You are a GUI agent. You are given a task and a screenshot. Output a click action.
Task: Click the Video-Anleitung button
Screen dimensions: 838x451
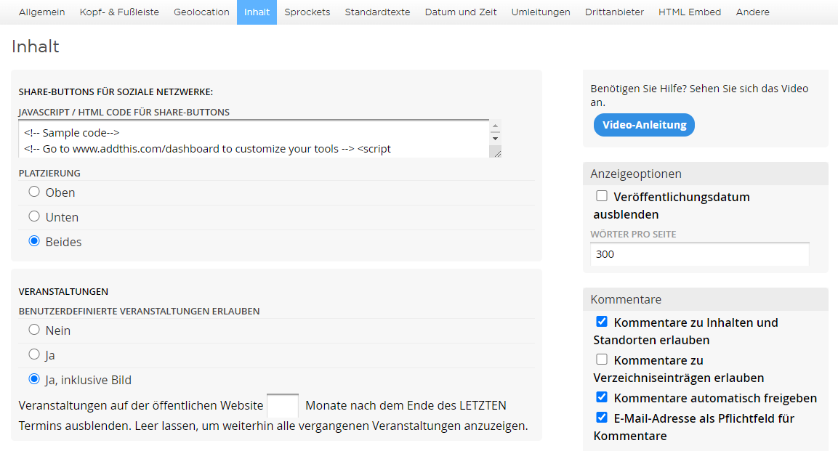[x=644, y=125]
